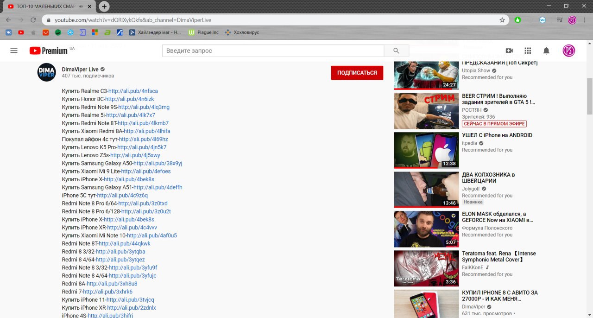Screen dimensions: 593x318
Task: Open the Jolygolf channel name
Action: coord(471,189)
